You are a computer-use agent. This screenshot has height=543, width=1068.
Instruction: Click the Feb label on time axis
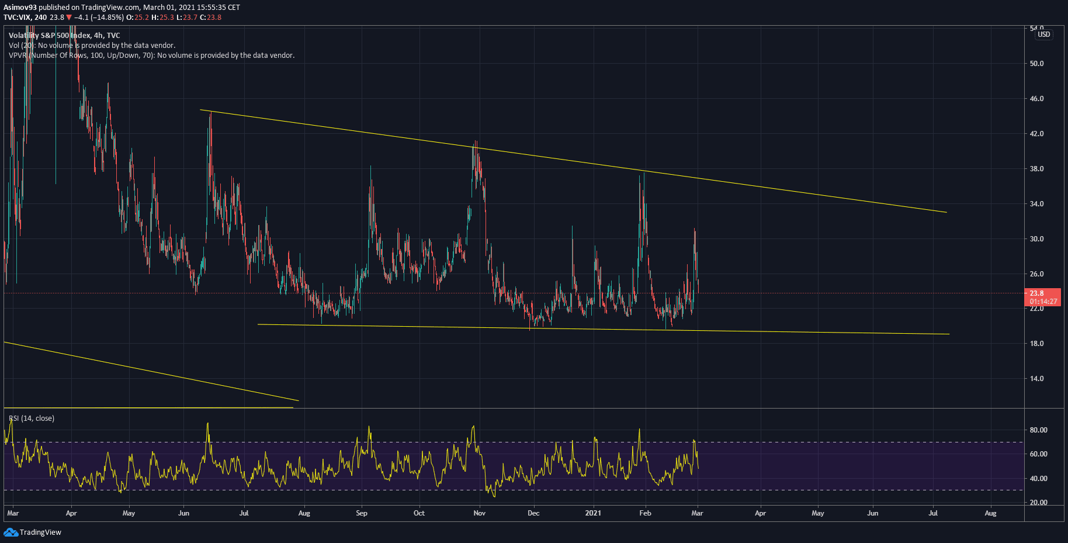pos(645,513)
